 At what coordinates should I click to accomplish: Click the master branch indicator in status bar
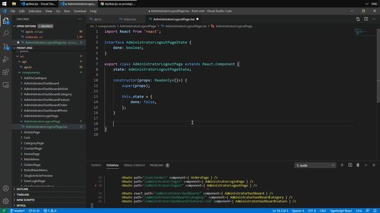[x=17, y=211]
